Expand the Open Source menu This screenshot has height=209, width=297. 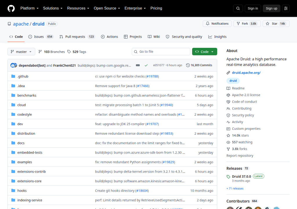point(107,8)
